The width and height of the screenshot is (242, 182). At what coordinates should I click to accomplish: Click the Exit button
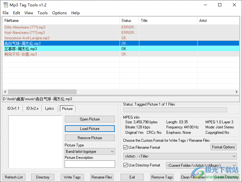click(x=132, y=177)
